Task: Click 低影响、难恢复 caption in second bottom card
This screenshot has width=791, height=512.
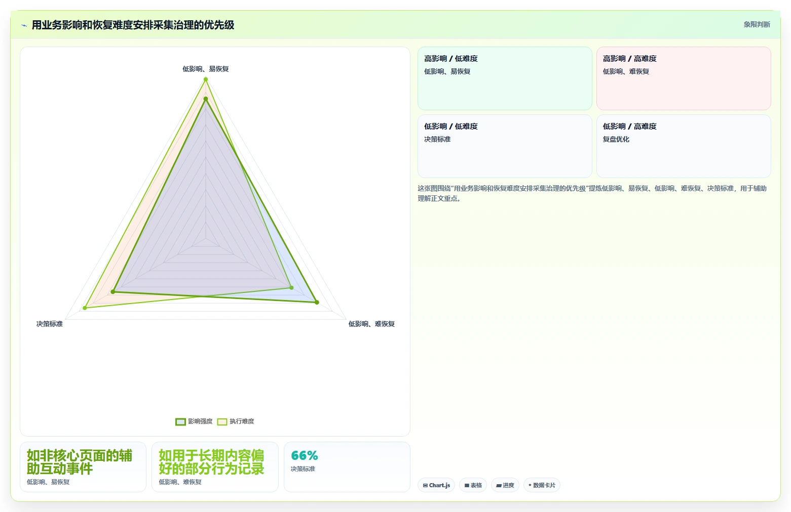Action: click(180, 482)
